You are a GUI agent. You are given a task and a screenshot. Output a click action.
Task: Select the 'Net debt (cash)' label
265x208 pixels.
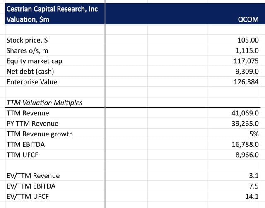point(30,72)
